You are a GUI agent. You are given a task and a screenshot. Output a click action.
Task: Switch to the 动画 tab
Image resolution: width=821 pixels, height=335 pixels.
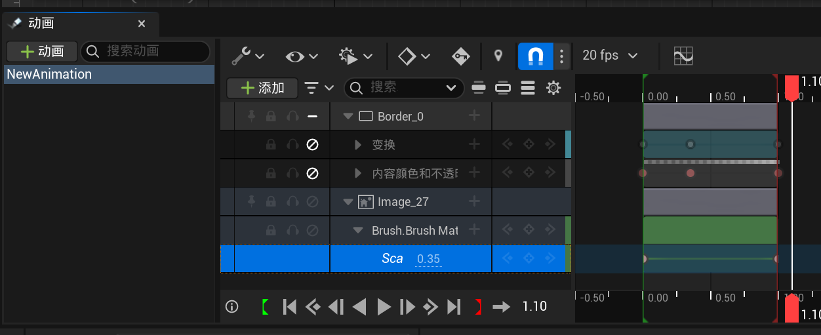pos(41,24)
